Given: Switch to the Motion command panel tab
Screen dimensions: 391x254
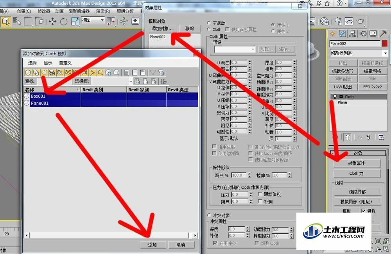Looking at the screenshot, I should (x=363, y=34).
